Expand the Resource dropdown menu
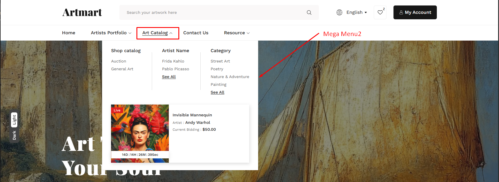 pos(236,33)
